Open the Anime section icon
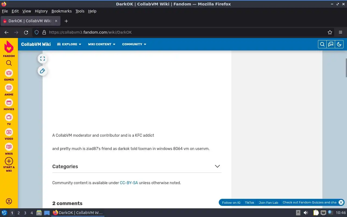This screenshot has width=347, height=217. coord(9,88)
